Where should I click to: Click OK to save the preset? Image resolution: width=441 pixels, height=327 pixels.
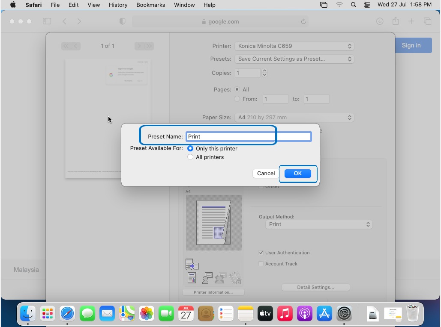[x=298, y=173]
